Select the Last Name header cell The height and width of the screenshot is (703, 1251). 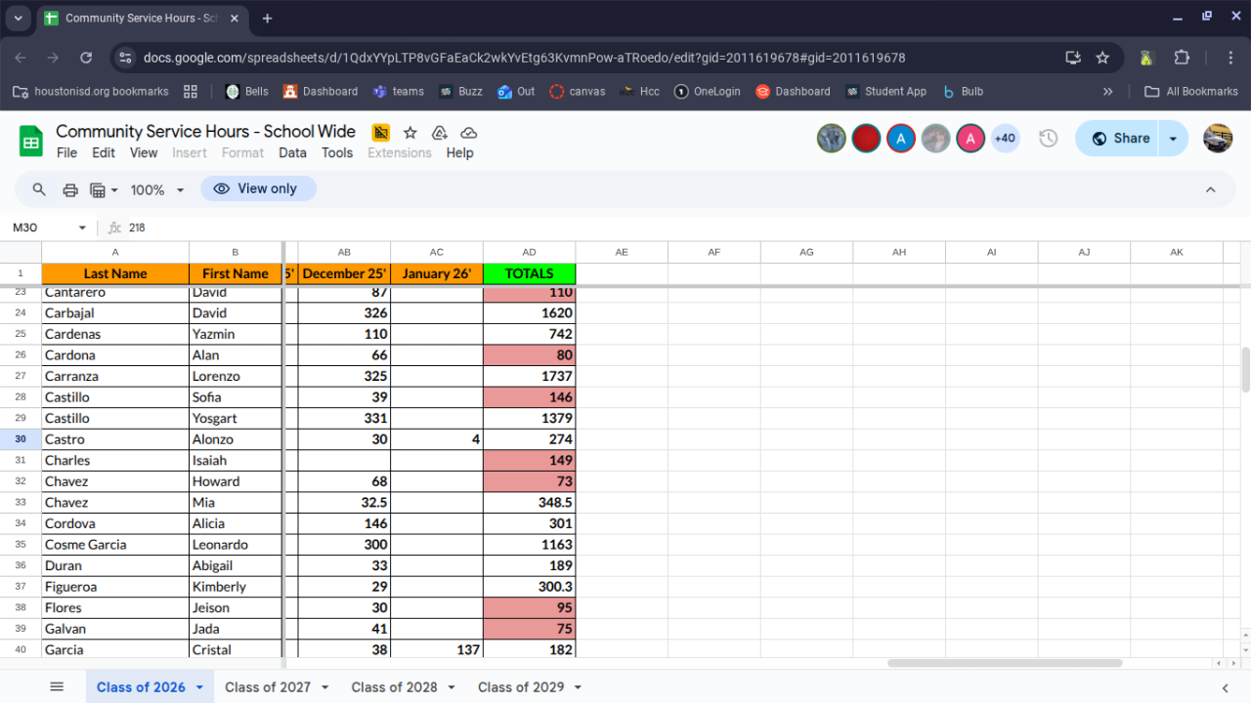coord(115,273)
